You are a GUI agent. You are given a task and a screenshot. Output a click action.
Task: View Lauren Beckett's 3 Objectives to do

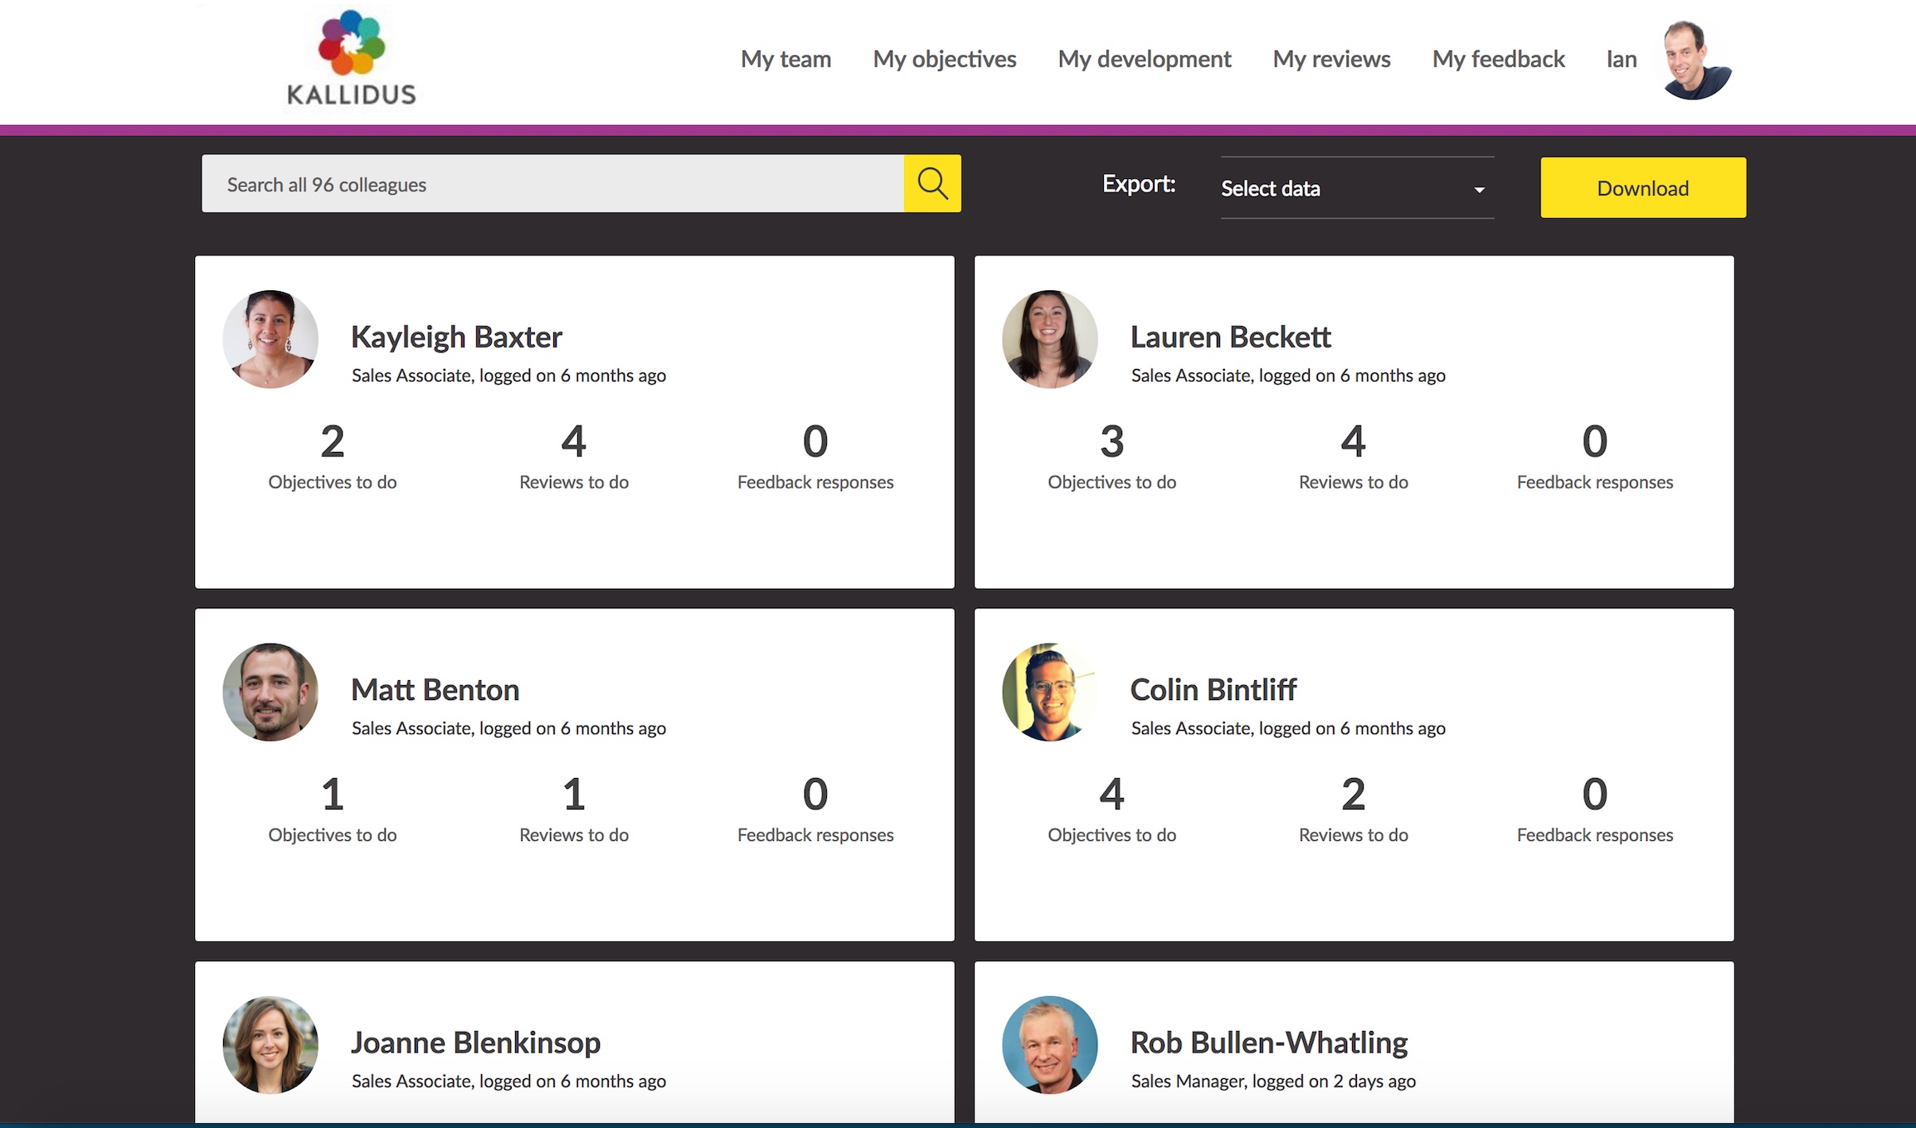[x=1112, y=457]
